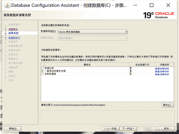Click the step bullet beside 创建模式
Viewport: 179px width, 134px height.
click(6, 29)
